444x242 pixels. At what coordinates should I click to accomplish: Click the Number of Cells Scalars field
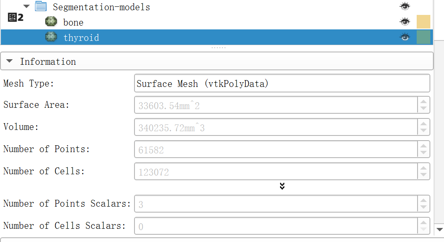[276, 226]
